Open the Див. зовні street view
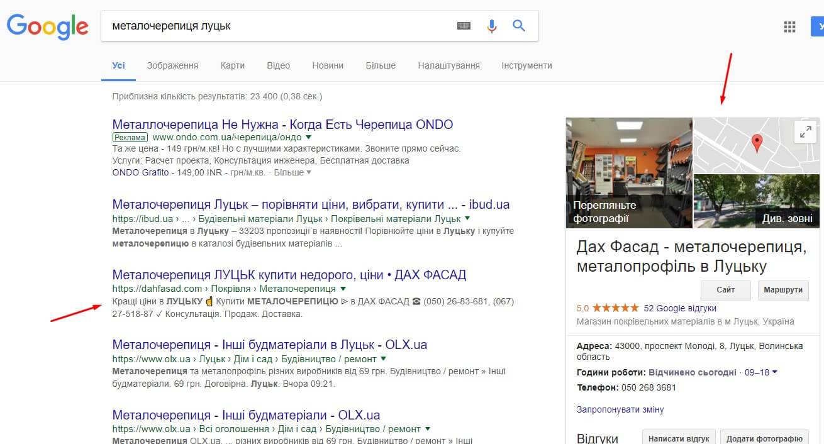This screenshot has width=824, height=444. click(757, 201)
